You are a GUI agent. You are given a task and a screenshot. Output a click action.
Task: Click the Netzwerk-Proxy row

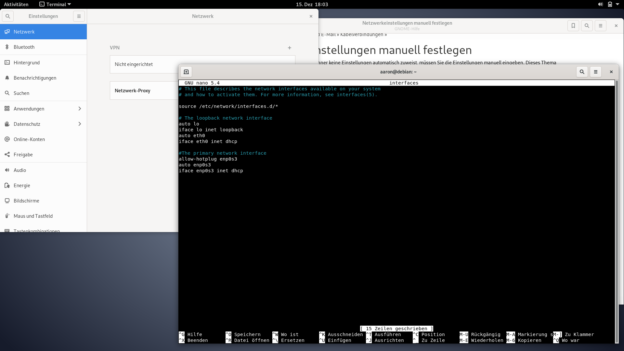click(144, 91)
